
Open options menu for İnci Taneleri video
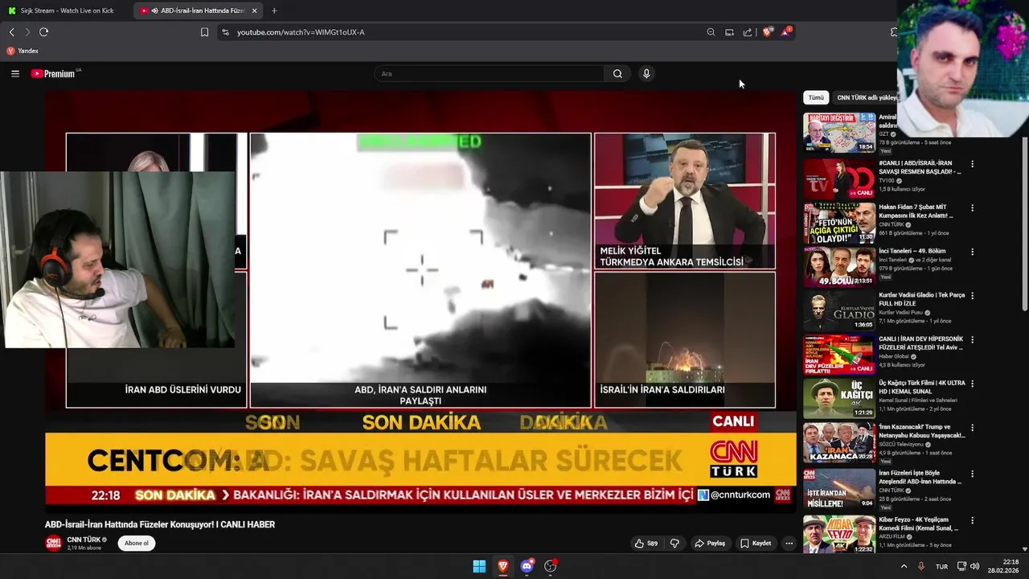[x=972, y=252]
